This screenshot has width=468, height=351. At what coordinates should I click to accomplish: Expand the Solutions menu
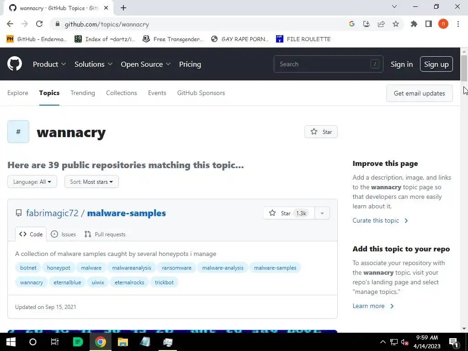pos(93,64)
